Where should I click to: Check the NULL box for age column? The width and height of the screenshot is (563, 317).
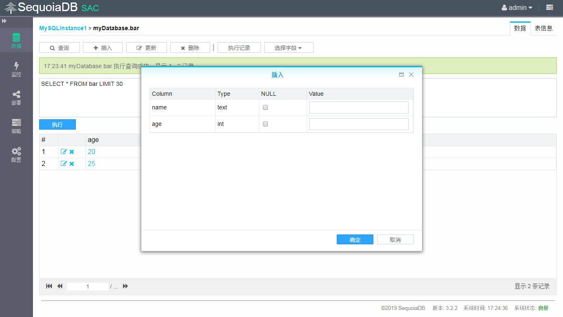(x=265, y=124)
